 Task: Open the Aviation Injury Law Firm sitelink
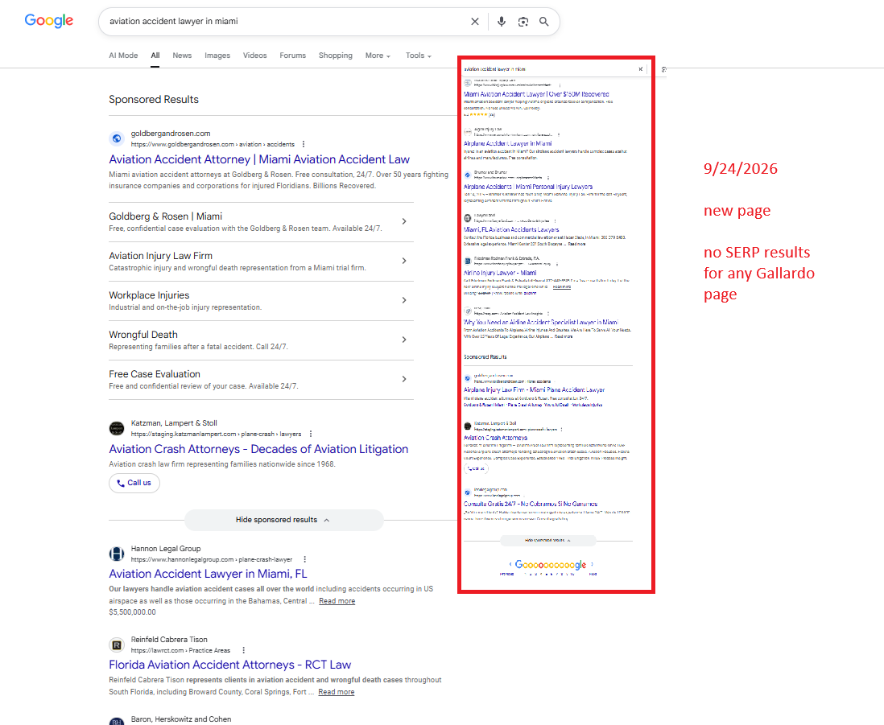(161, 256)
